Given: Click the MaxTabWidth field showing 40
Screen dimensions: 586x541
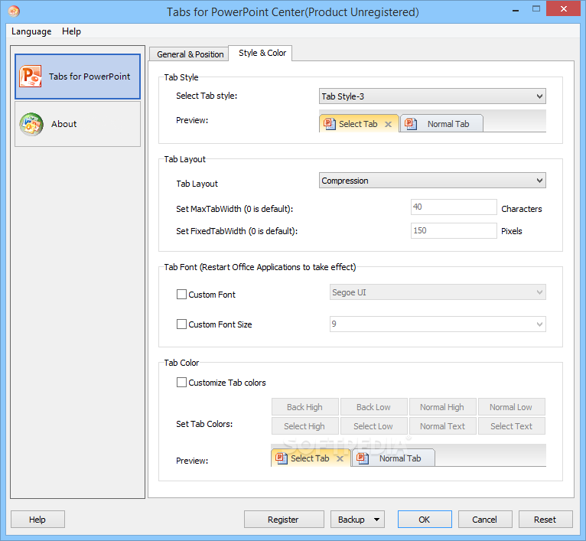Looking at the screenshot, I should (x=454, y=207).
